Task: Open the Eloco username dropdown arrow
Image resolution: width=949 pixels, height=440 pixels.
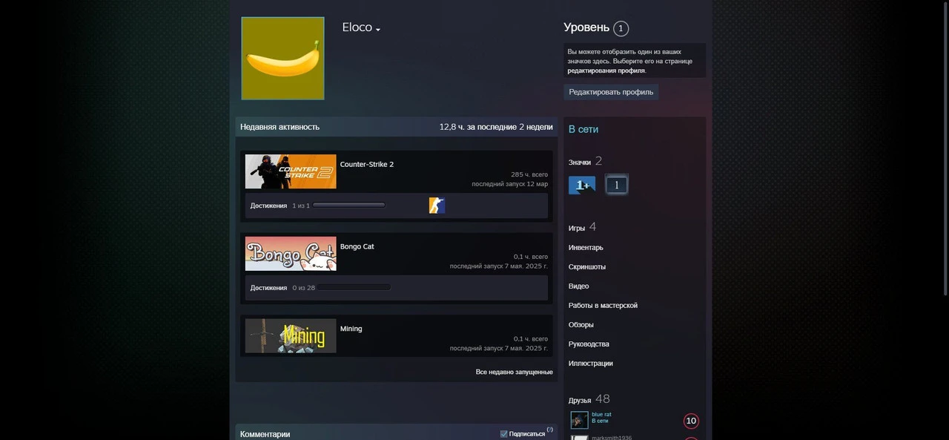Action: click(378, 30)
